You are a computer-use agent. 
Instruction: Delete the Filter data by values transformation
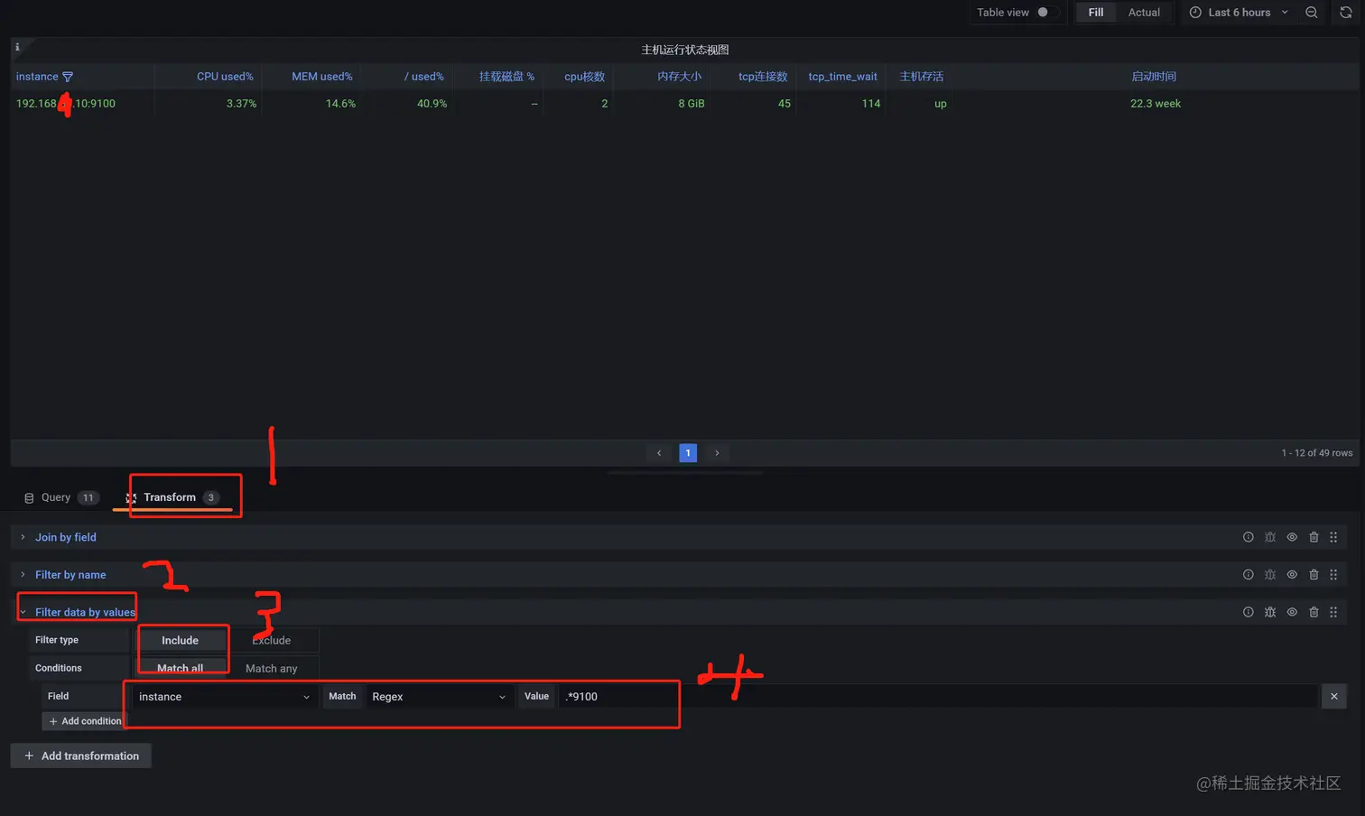[1314, 612]
